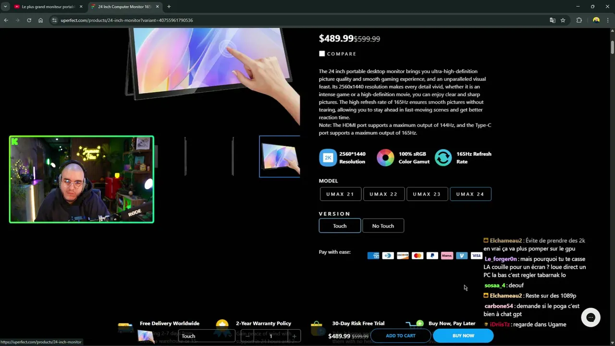
Task: Click chat username Le_forger0n
Action: [501, 259]
